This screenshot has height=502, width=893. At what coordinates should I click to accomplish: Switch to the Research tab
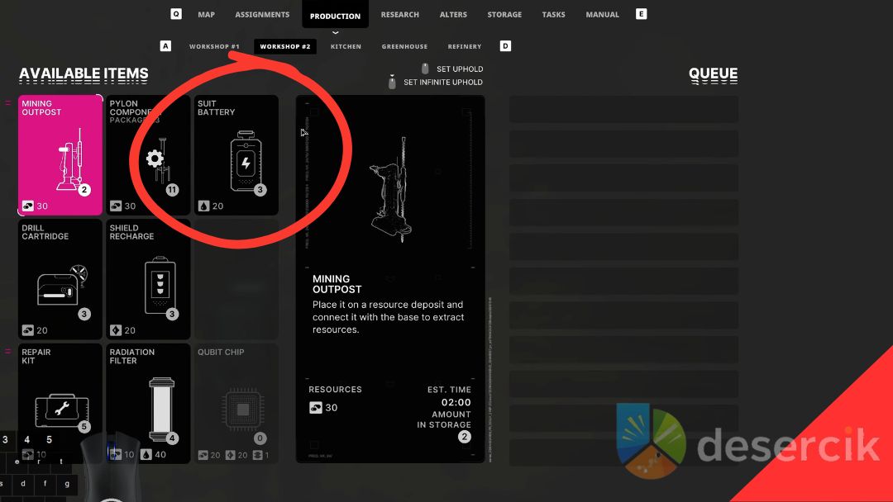click(399, 15)
